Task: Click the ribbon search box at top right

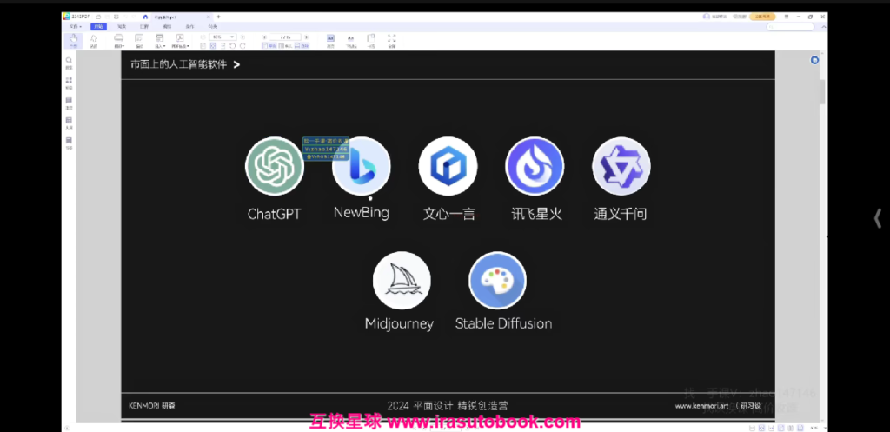Action: [790, 27]
